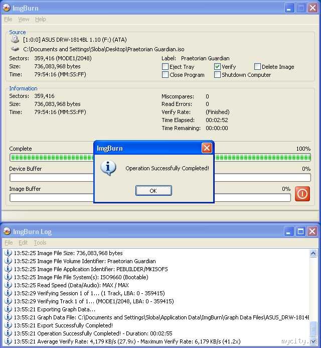Screen dimensions: 321x348
Task: Click info icon on 'Verifying Track 1 of 1' line
Action: 8,301
